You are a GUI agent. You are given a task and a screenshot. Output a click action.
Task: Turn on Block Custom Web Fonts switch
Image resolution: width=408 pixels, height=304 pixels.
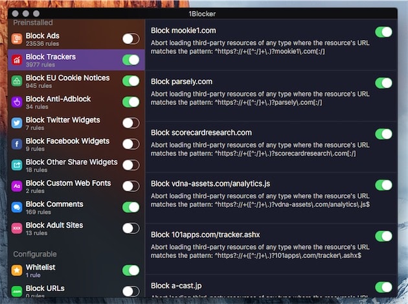pyautogui.click(x=131, y=186)
